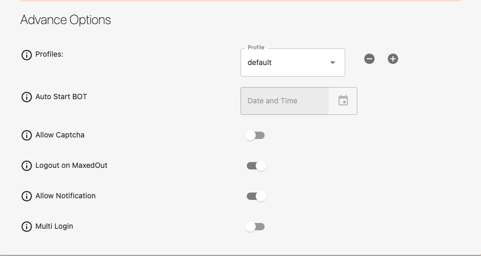
Task: Turn on the Multi Login switch
Action: (255, 227)
